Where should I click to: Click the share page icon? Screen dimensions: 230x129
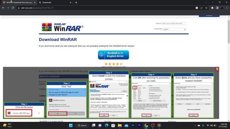click(x=202, y=8)
